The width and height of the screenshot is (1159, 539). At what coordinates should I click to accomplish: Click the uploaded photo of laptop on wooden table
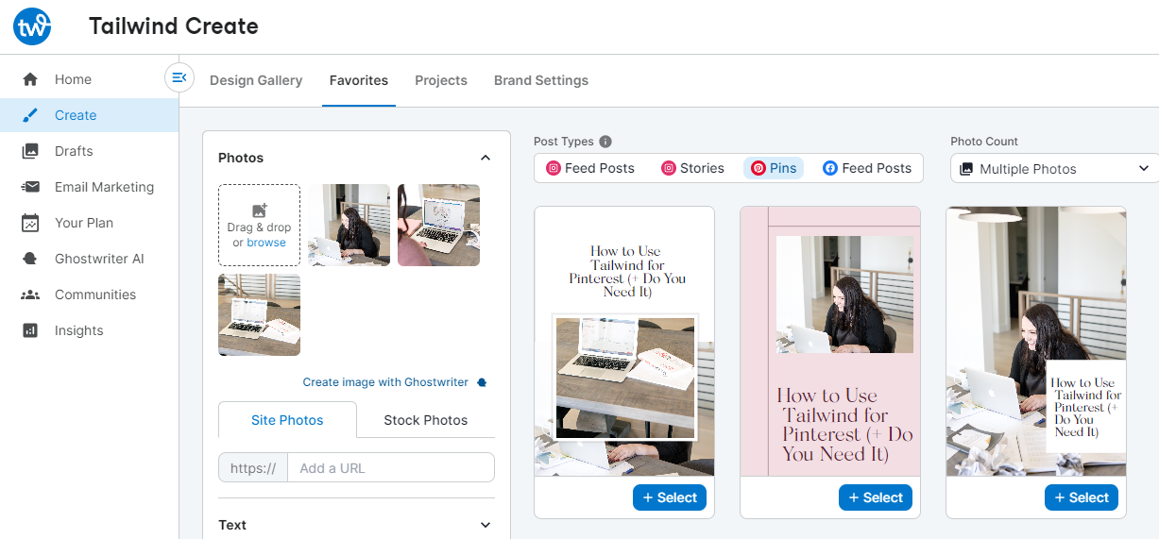[259, 314]
